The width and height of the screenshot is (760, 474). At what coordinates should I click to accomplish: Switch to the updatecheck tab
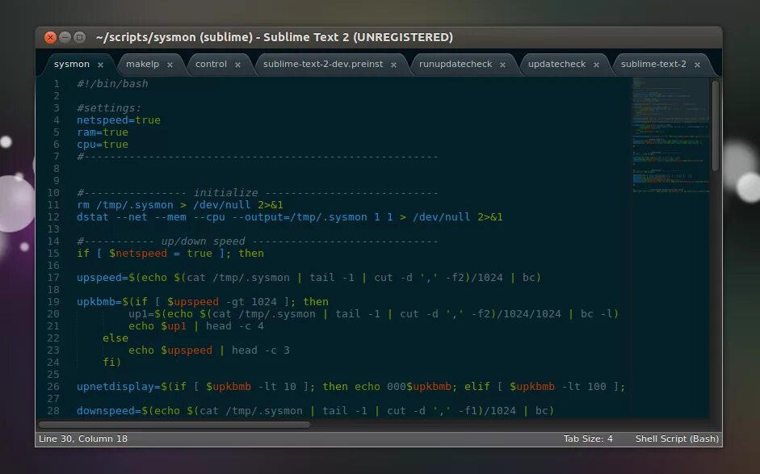[x=559, y=64]
